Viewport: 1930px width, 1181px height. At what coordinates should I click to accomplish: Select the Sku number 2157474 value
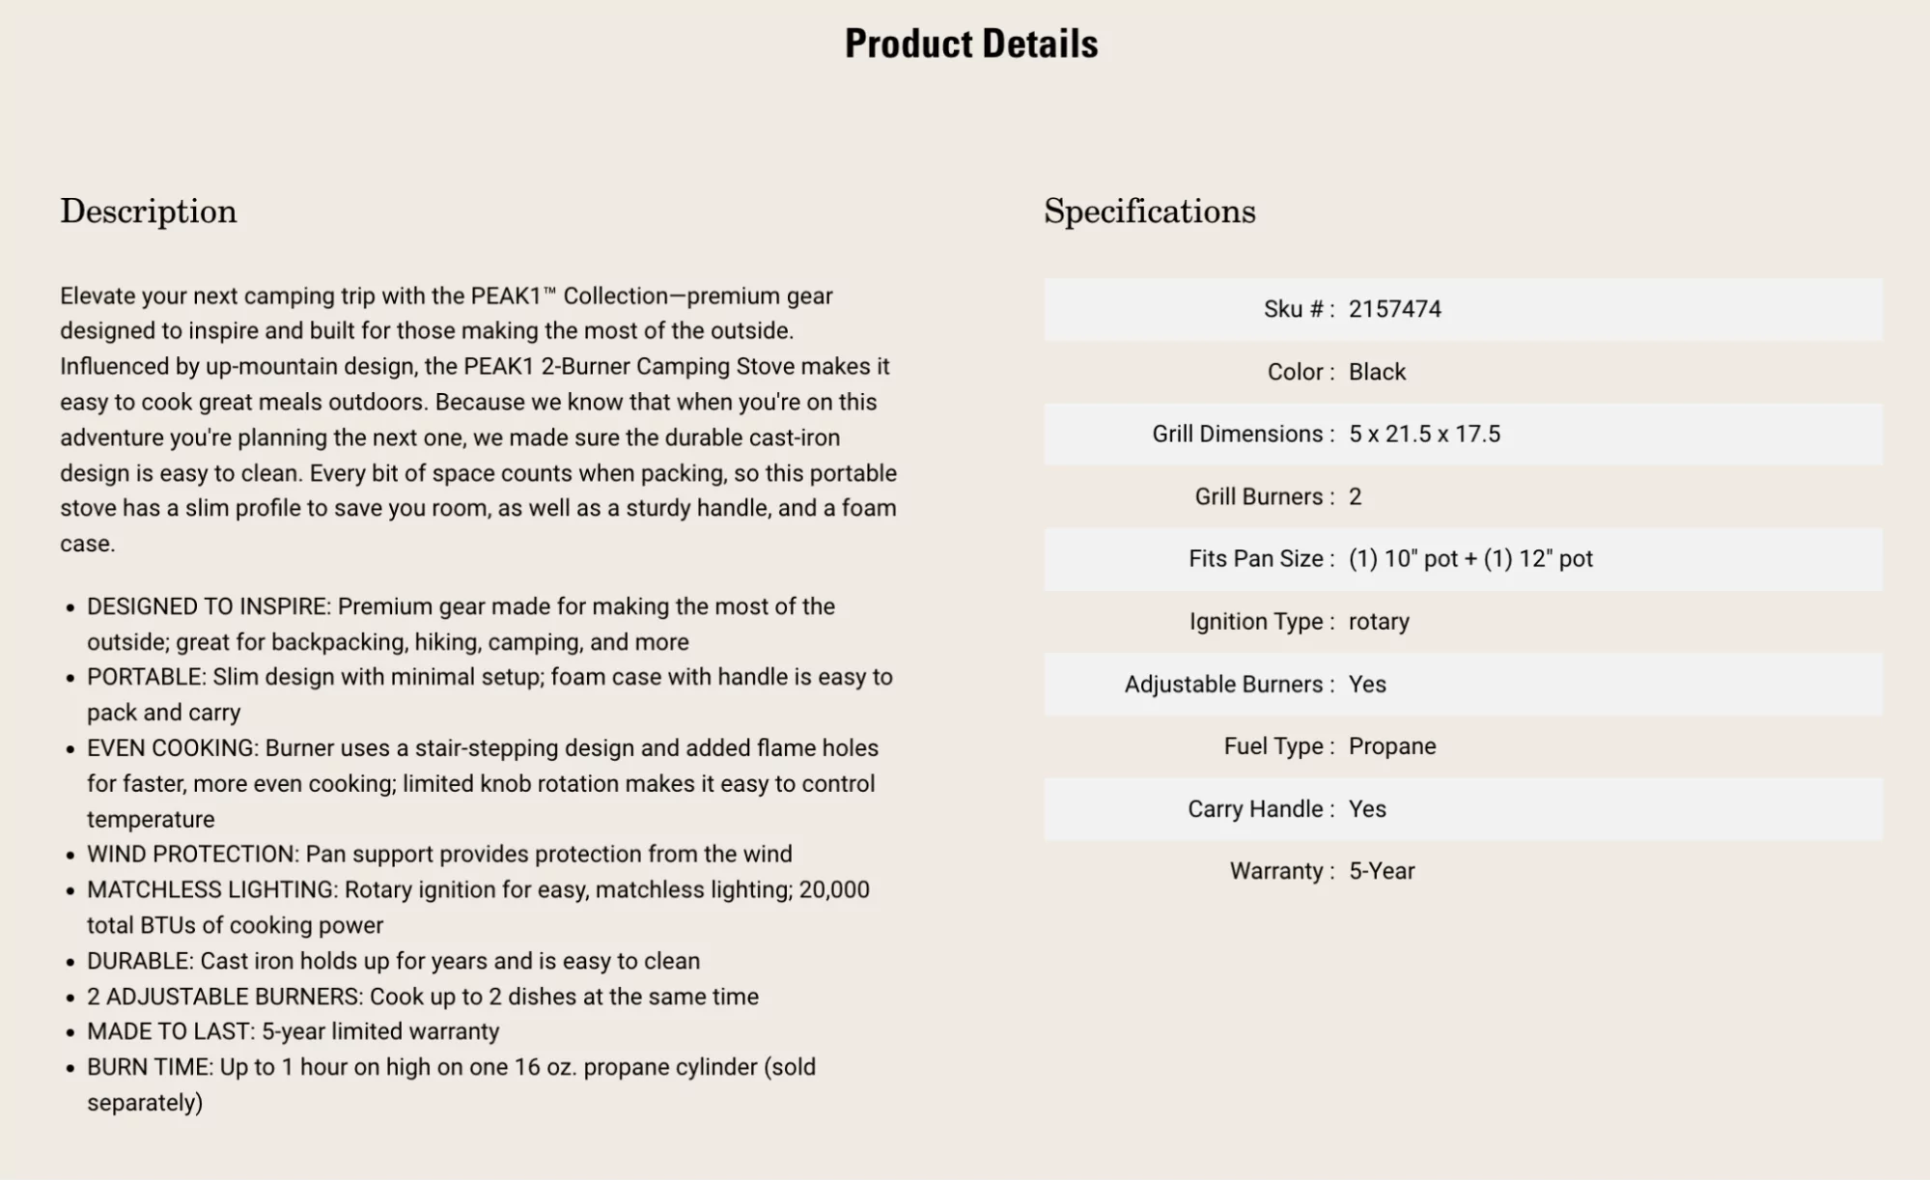[x=1394, y=309]
